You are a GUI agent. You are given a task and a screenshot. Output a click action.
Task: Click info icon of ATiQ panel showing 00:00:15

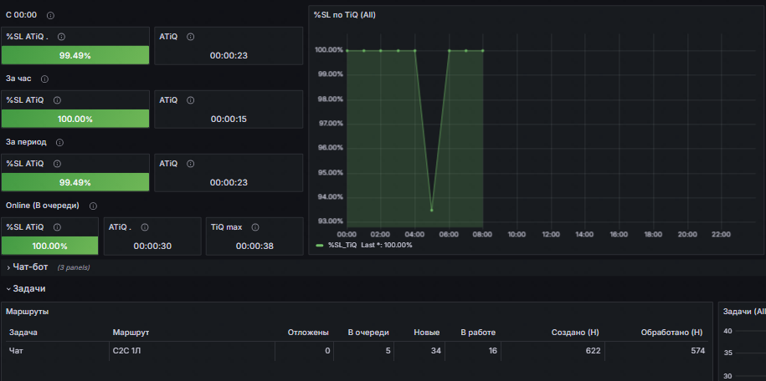tap(191, 100)
